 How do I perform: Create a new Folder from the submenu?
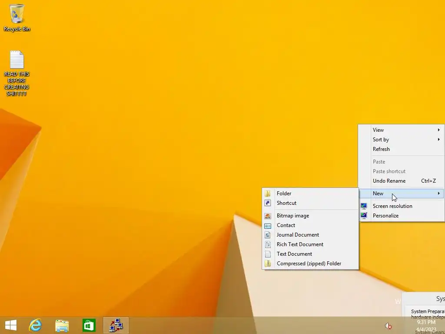pyautogui.click(x=310, y=194)
